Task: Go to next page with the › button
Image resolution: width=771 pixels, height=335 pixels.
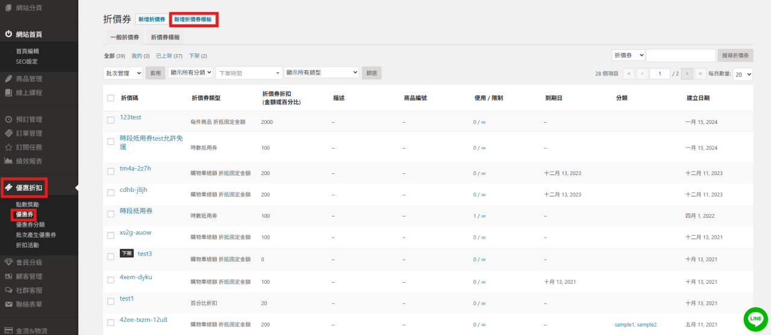Action: coord(687,74)
